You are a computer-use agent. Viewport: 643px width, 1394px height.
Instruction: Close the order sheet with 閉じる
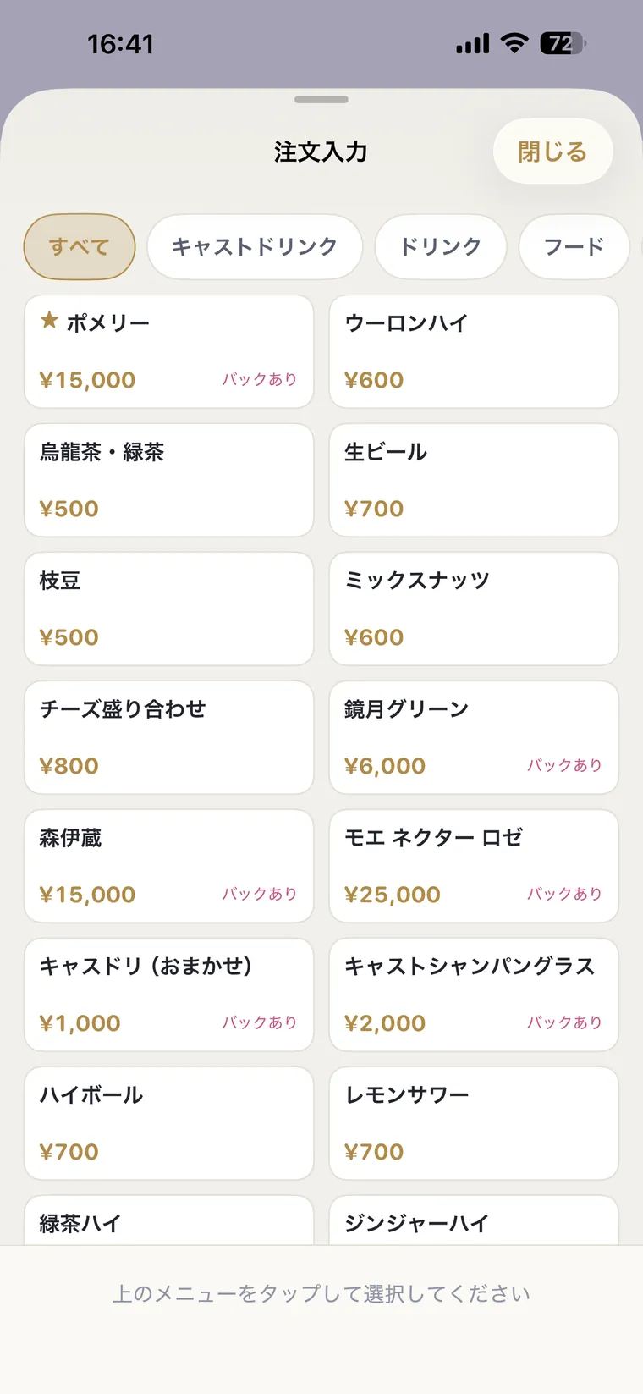(x=552, y=152)
